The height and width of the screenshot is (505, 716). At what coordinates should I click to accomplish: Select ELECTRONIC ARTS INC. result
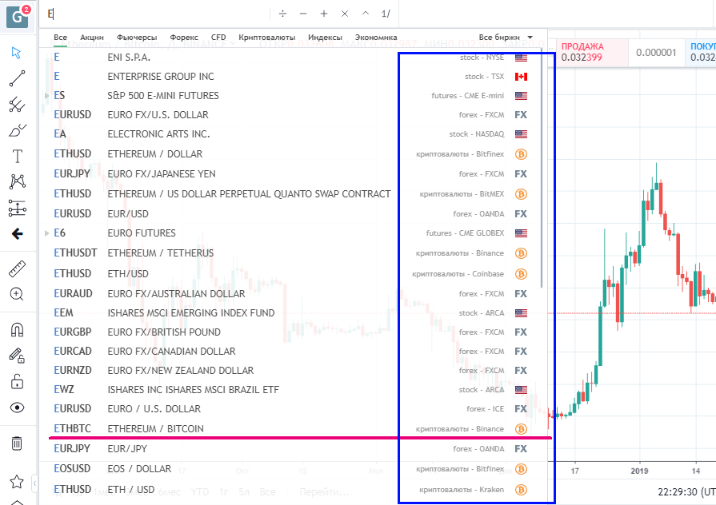[292, 134]
